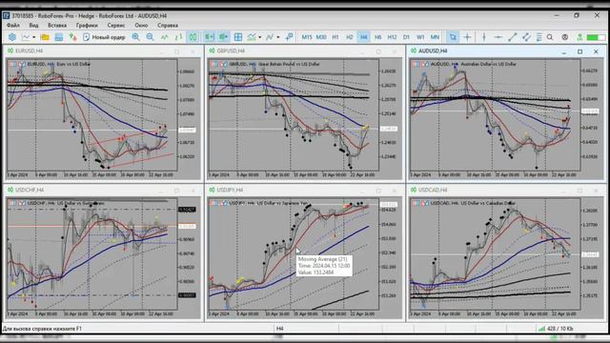The image size is (610, 343).
Task: Switch timeframe to M30
Action: (x=321, y=37)
